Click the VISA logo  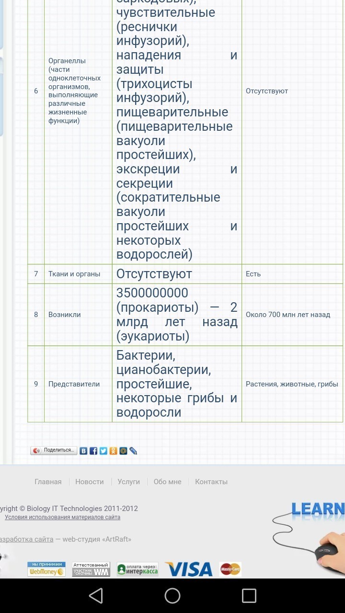tap(189, 569)
